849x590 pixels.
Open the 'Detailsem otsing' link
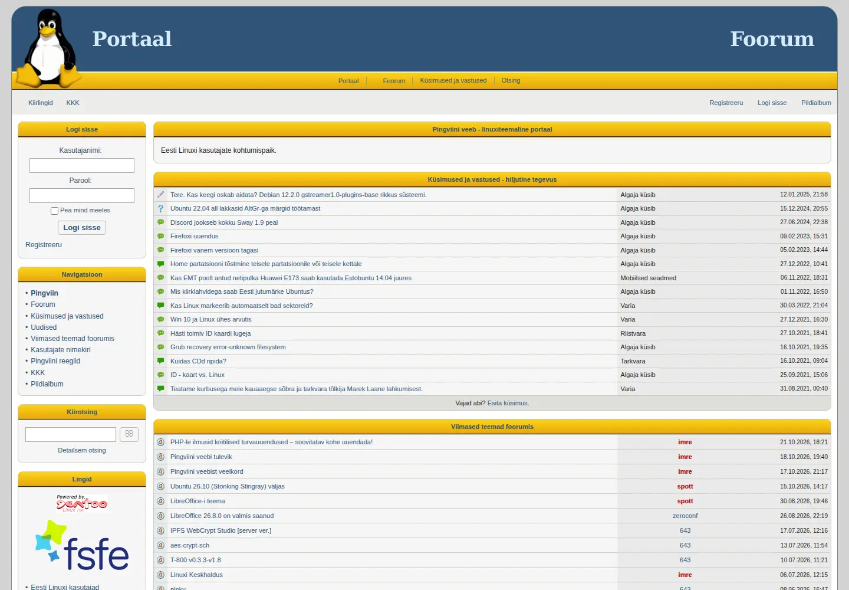tap(82, 450)
